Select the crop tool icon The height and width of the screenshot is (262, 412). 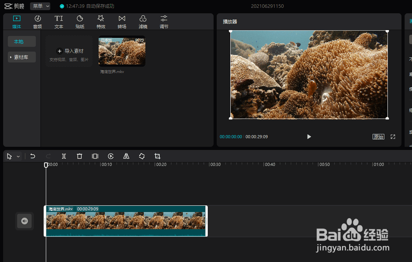point(157,156)
